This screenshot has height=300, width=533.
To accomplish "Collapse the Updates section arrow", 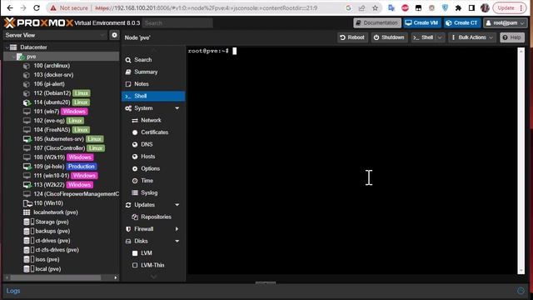I will tap(177, 205).
